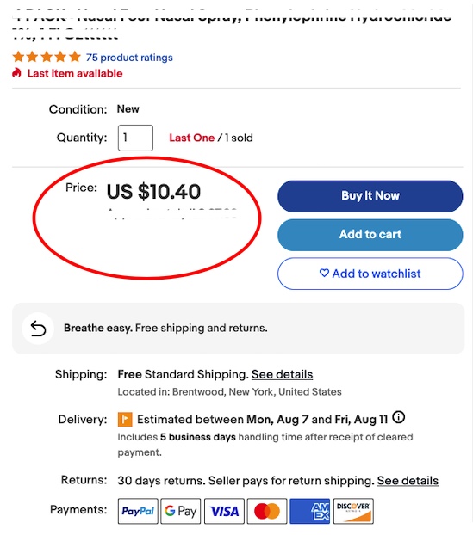Click the delivery info circle icon
The image size is (473, 535).
tap(399, 417)
